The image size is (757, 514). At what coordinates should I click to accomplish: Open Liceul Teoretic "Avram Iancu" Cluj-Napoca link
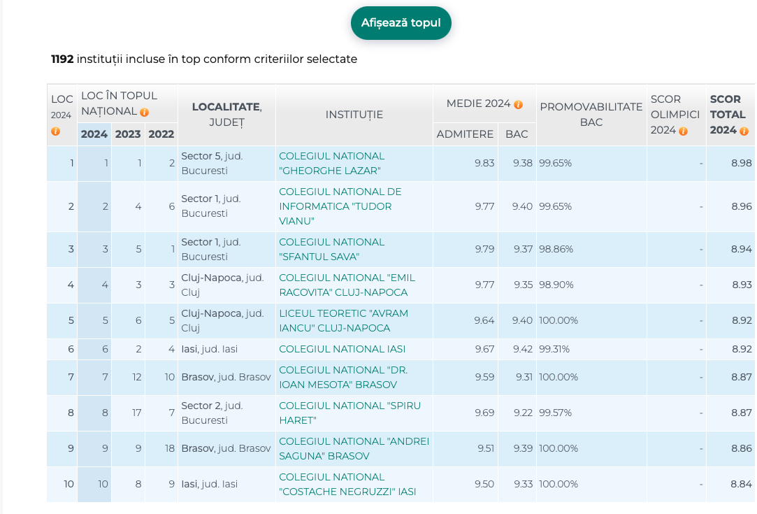click(344, 321)
